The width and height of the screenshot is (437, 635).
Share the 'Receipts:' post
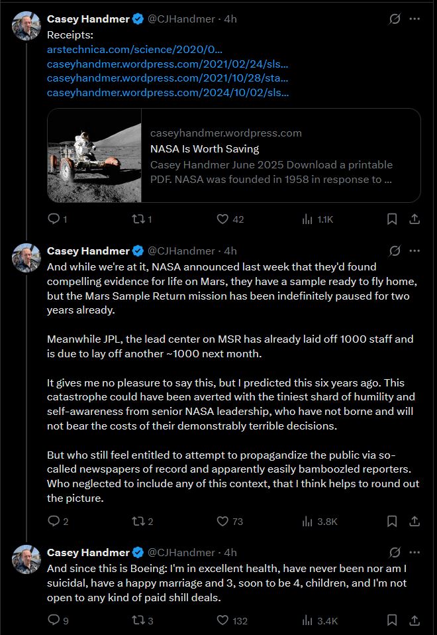click(x=414, y=219)
